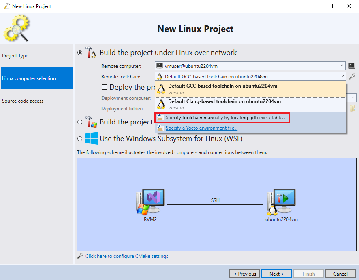Select the second Build the project radio button
359x280 pixels.
pyautogui.click(x=80, y=122)
